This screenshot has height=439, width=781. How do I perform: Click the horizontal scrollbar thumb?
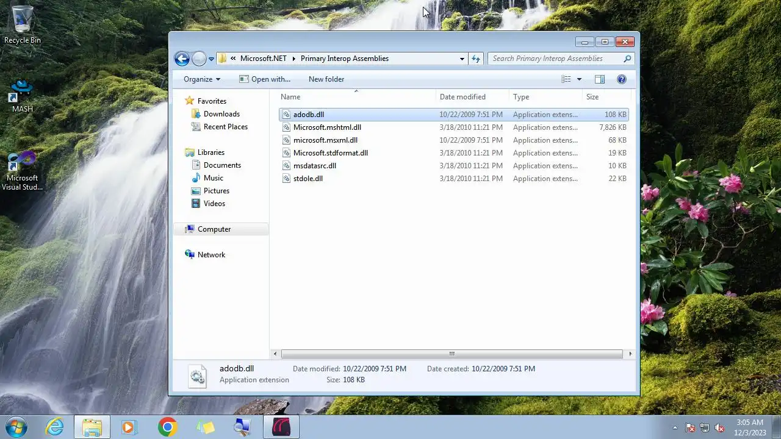pyautogui.click(x=452, y=354)
